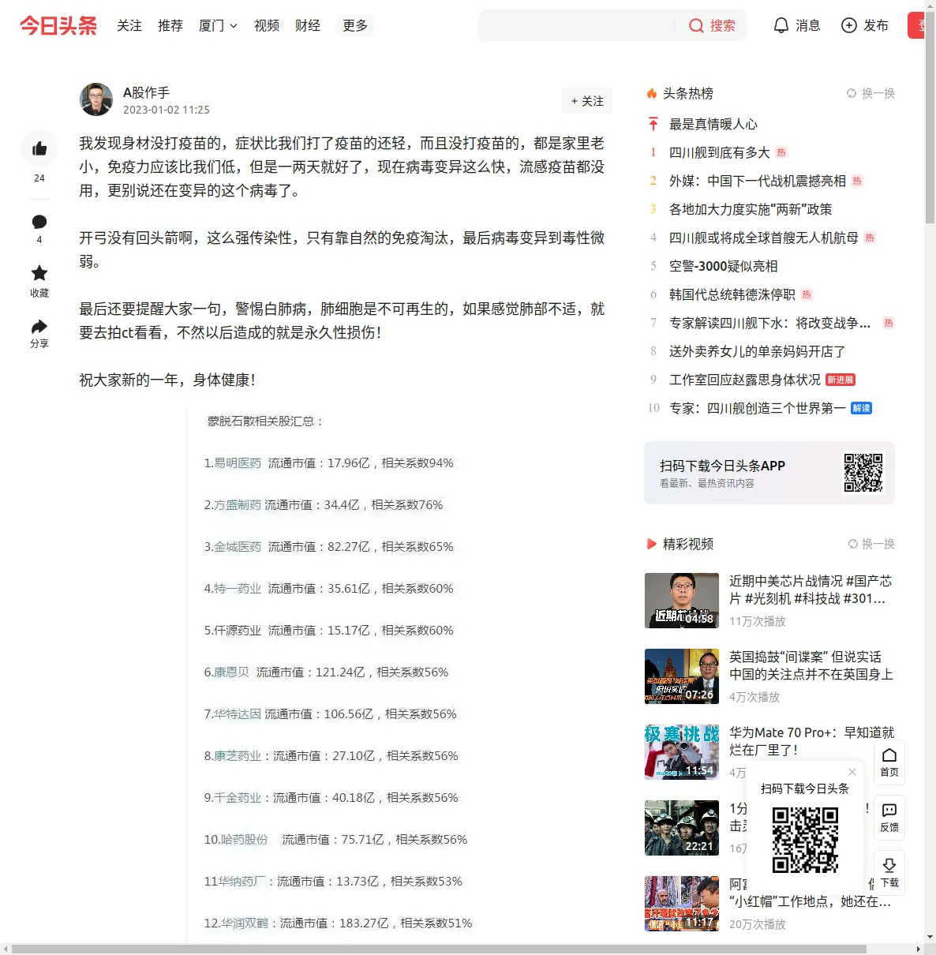Open 专家解读四川舰下水 topic

(x=770, y=323)
